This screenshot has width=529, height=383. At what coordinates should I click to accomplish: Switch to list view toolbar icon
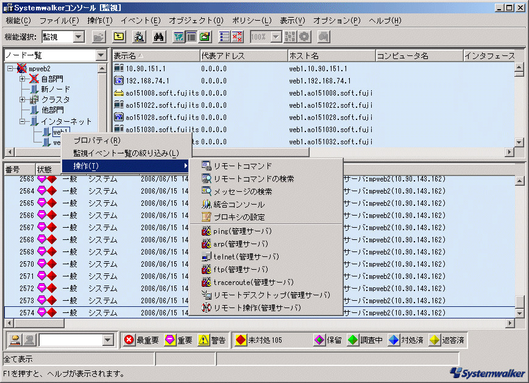point(191,37)
